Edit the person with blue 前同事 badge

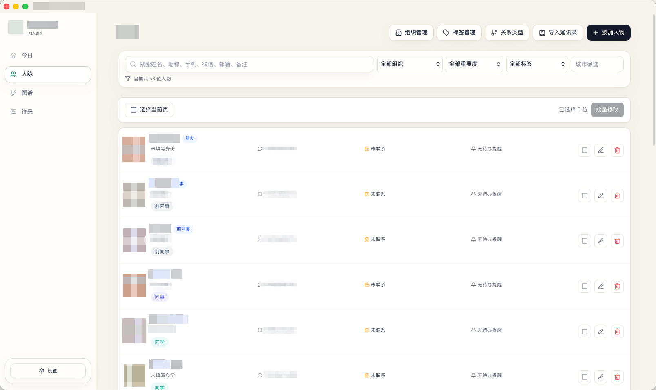pos(601,241)
